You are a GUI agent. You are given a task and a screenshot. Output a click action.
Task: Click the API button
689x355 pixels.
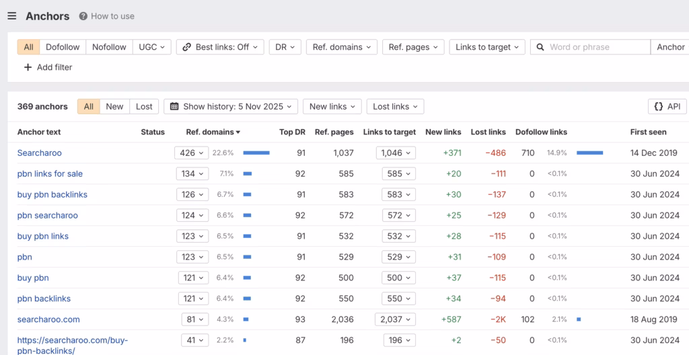point(667,106)
